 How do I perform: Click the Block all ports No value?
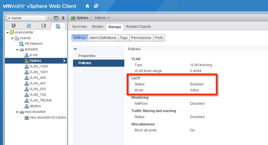coord(192,130)
